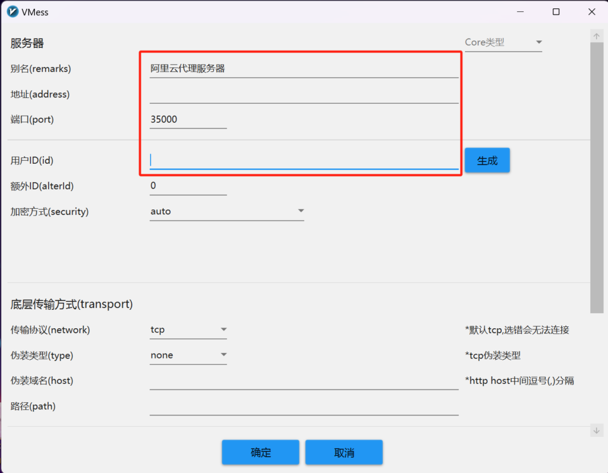This screenshot has width=608, height=473.
Task: Click the VMess app icon in title bar
Action: 12,11
